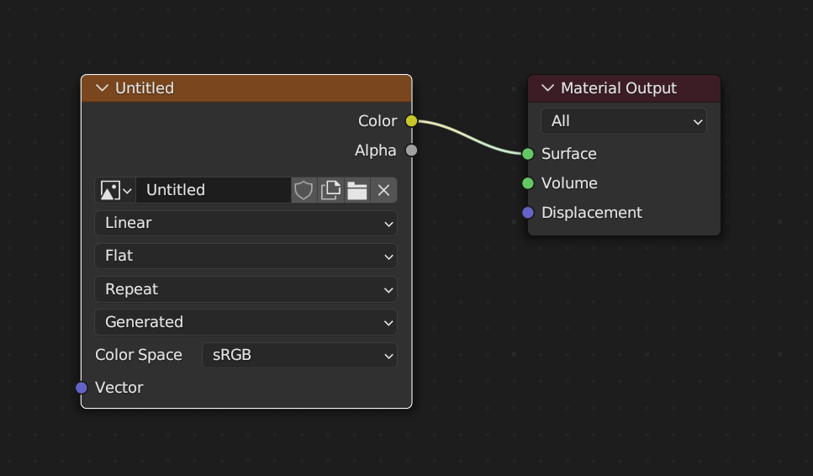813x476 pixels.
Task: Collapse the Material Output node
Action: pos(548,88)
